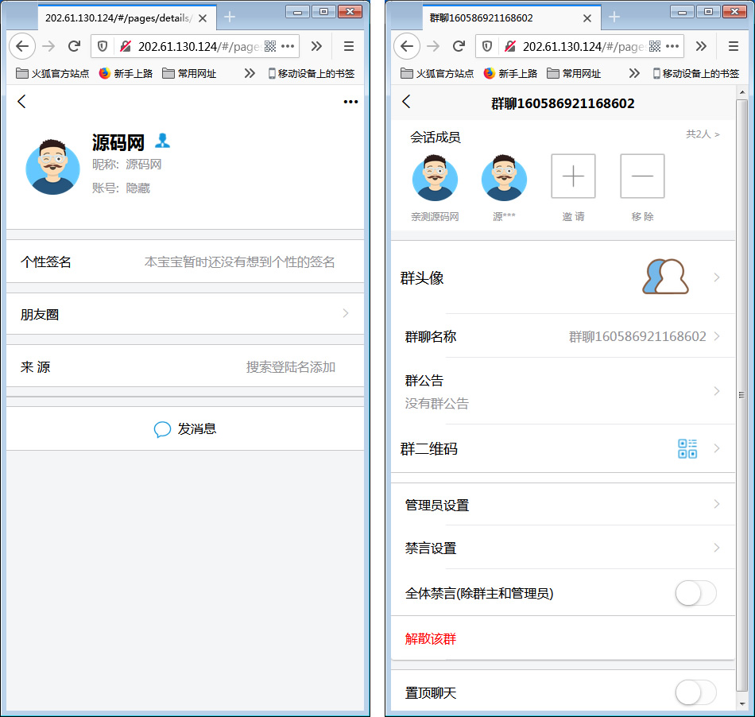
Task: Show more toolbar items in right browser window
Action: point(701,46)
